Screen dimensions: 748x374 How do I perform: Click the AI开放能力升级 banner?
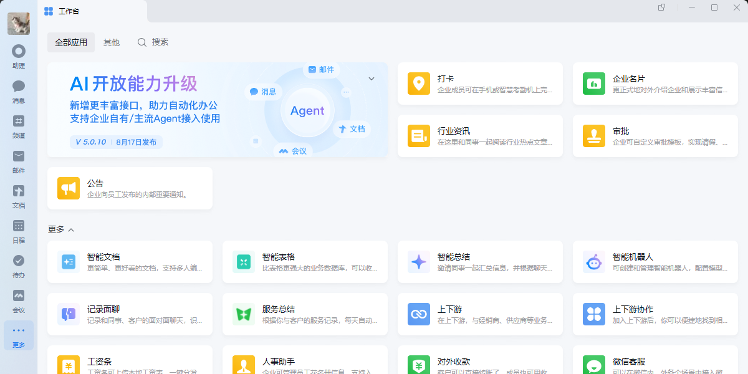coord(218,110)
